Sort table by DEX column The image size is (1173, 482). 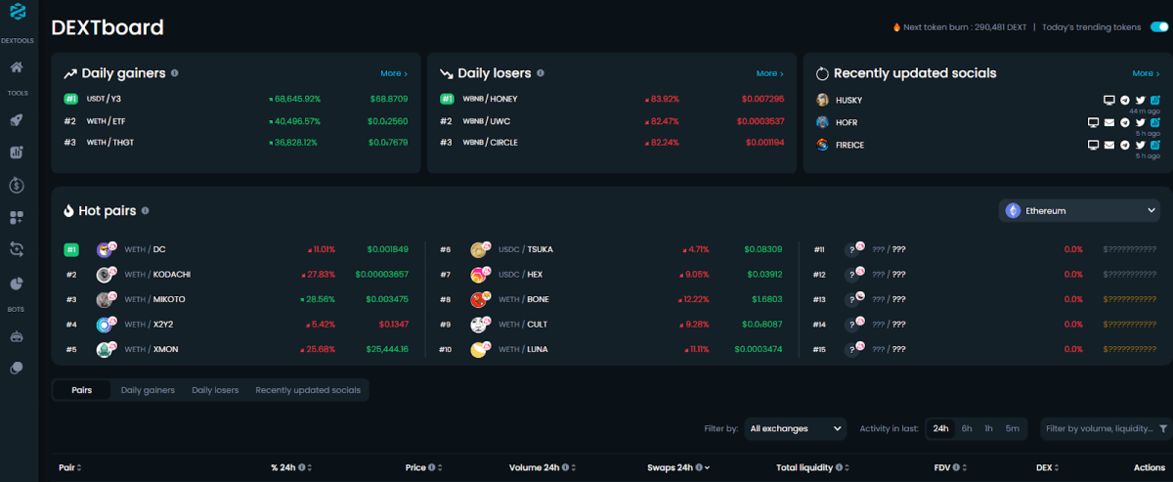(1047, 467)
